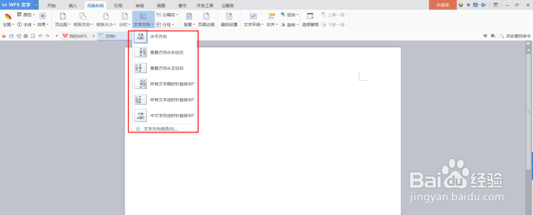Open 页面边框 page borders
The image size is (533, 215).
coord(206,20)
